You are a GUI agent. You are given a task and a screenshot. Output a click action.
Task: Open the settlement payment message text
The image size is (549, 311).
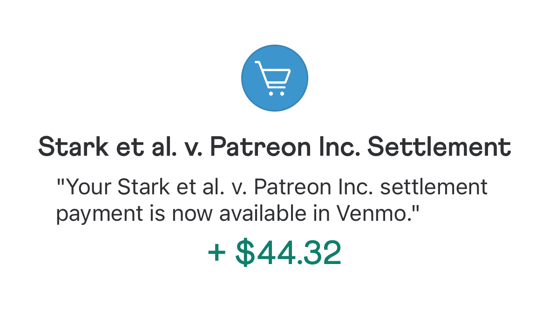[x=272, y=200]
